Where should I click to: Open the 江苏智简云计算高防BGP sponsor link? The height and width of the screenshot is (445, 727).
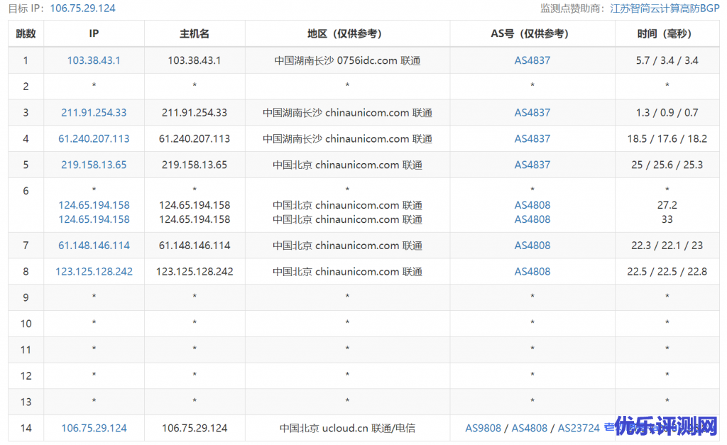[x=665, y=9]
